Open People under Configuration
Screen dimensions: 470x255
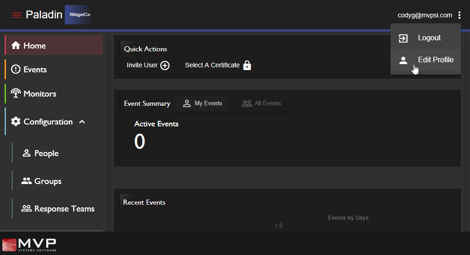tap(46, 153)
